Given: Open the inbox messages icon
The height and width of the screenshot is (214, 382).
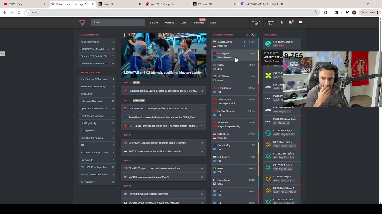Looking at the screenshot, I should click(x=291, y=23).
